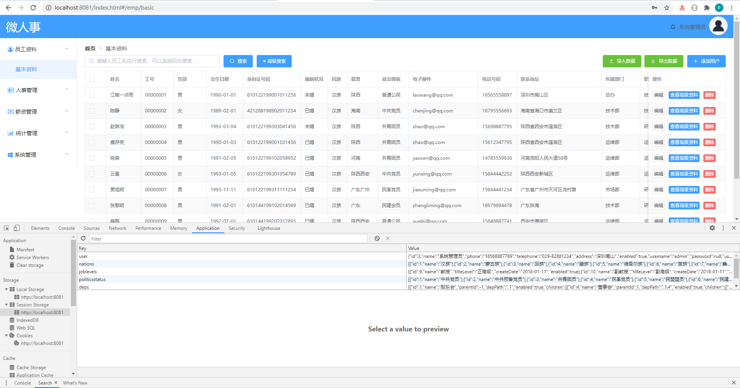Viewport: 740px width, 388px height.
Task: Click the employee search input field
Action: pyautogui.click(x=152, y=61)
